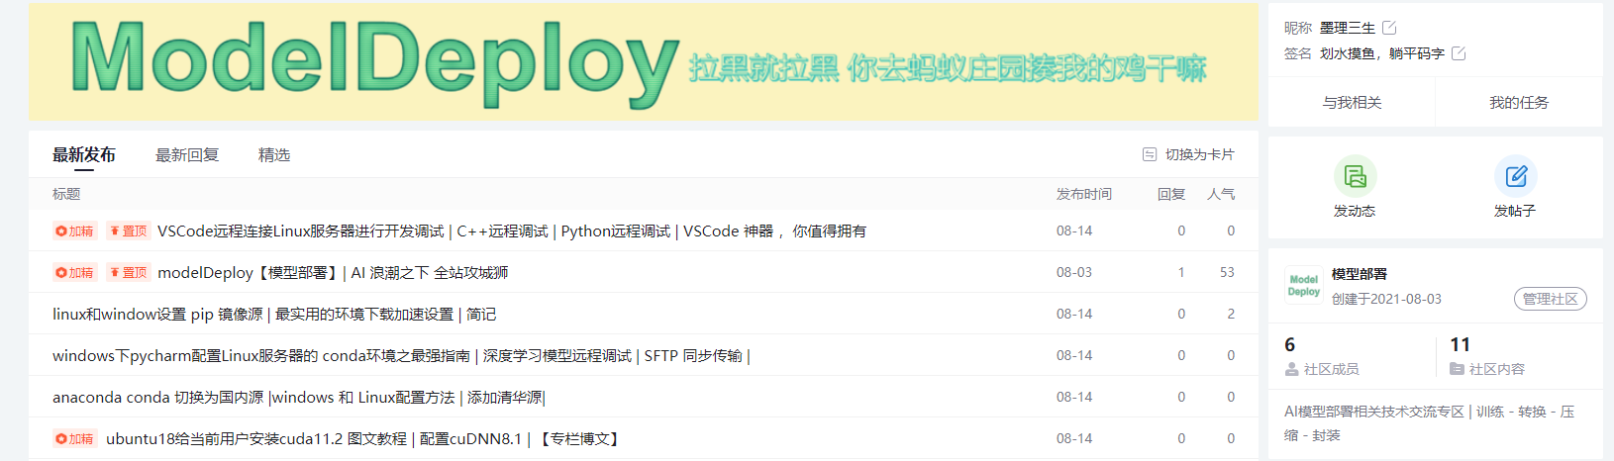Viewport: 1614px width, 461px height.
Task: Open the 我的任务 tab
Action: pos(1519,102)
